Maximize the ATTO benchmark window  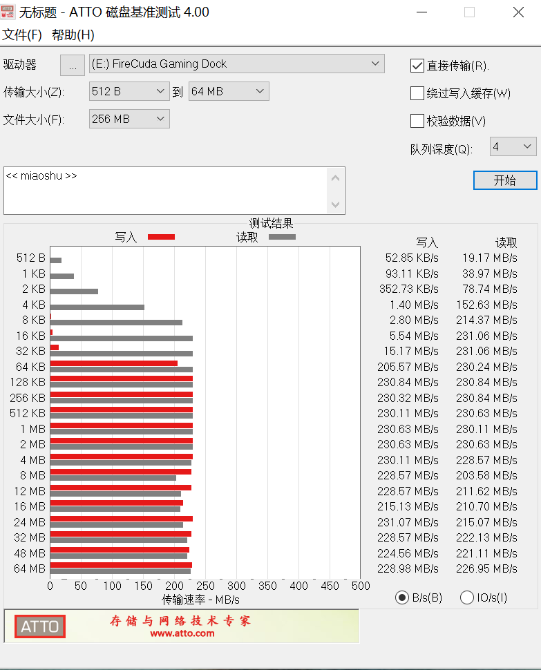[469, 12]
